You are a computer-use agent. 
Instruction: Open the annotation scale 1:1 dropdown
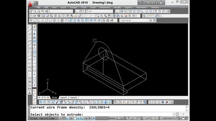pyautogui.click(x=147, y=118)
